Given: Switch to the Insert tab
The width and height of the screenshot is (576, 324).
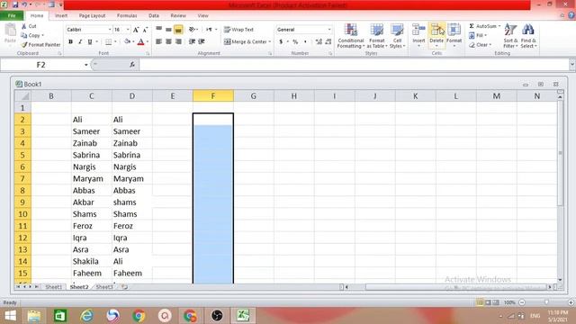Looking at the screenshot, I should click(61, 16).
